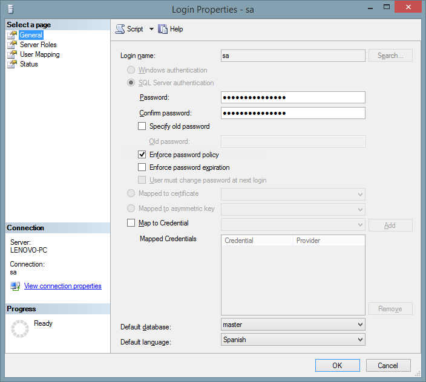
Task: Open the Script options dropdown arrow
Action: 151,29
